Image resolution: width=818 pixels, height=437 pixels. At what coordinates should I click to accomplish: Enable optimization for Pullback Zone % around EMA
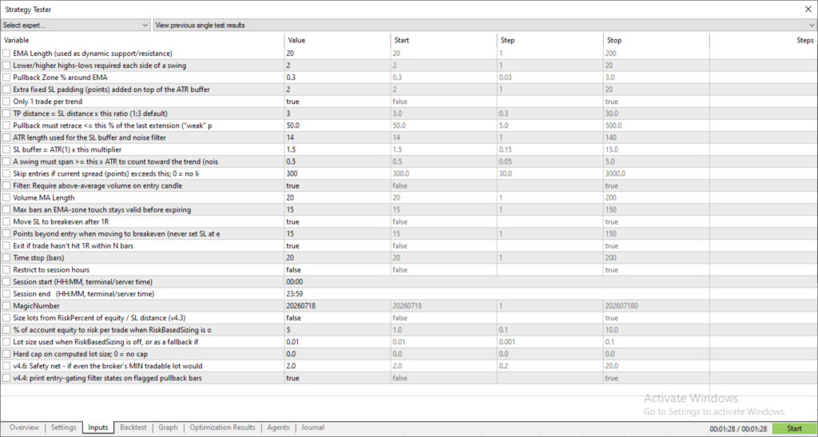tap(6, 77)
